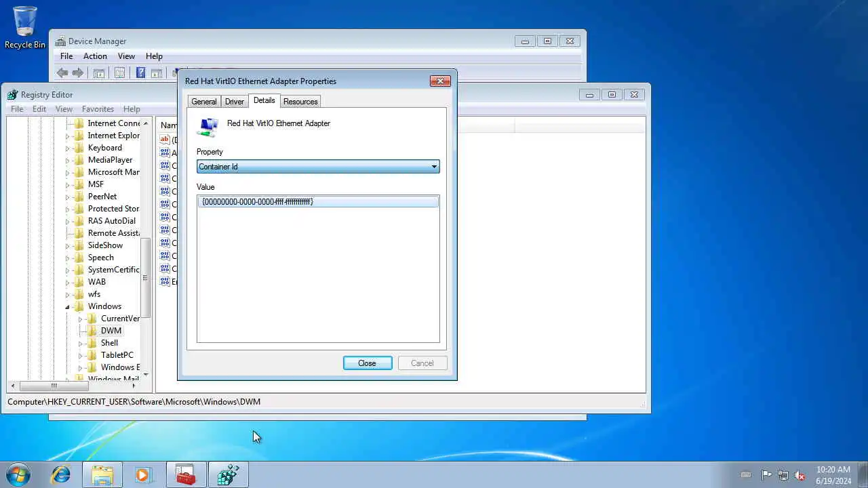868x488 pixels.
Task: Select the Details tab
Action: (264, 100)
